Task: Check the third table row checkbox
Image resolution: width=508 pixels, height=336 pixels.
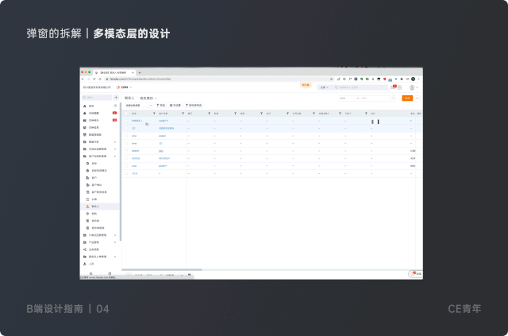Action: 126,136
